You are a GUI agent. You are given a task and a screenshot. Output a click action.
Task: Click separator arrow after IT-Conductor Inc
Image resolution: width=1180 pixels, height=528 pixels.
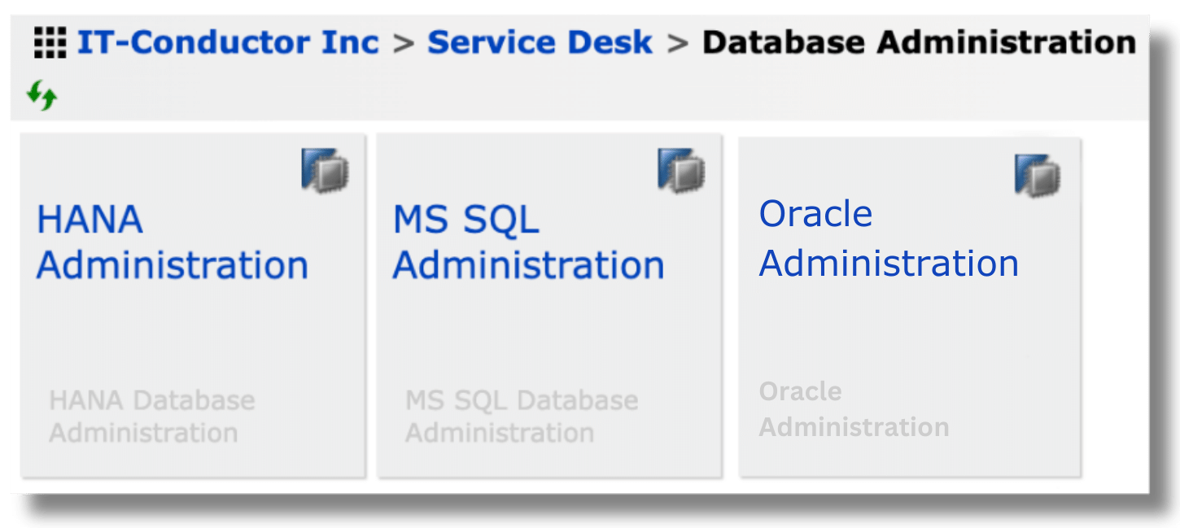403,43
